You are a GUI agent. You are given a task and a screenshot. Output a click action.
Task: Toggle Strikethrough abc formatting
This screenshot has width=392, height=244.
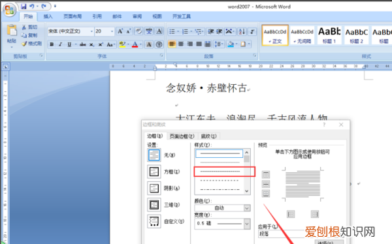point(83,44)
